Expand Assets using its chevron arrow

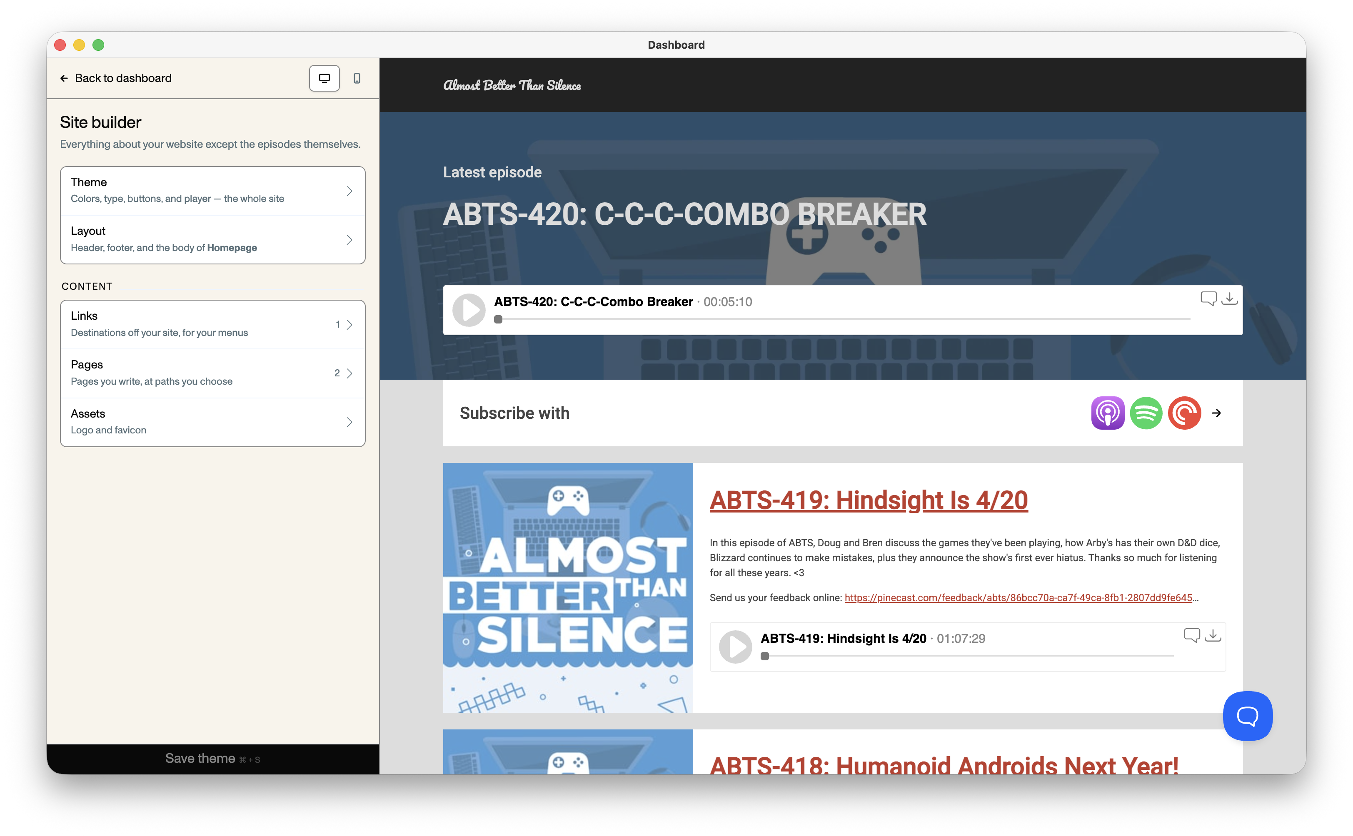349,422
